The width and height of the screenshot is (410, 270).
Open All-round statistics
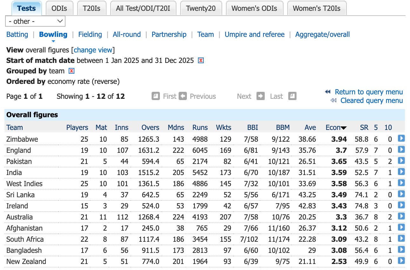click(127, 34)
